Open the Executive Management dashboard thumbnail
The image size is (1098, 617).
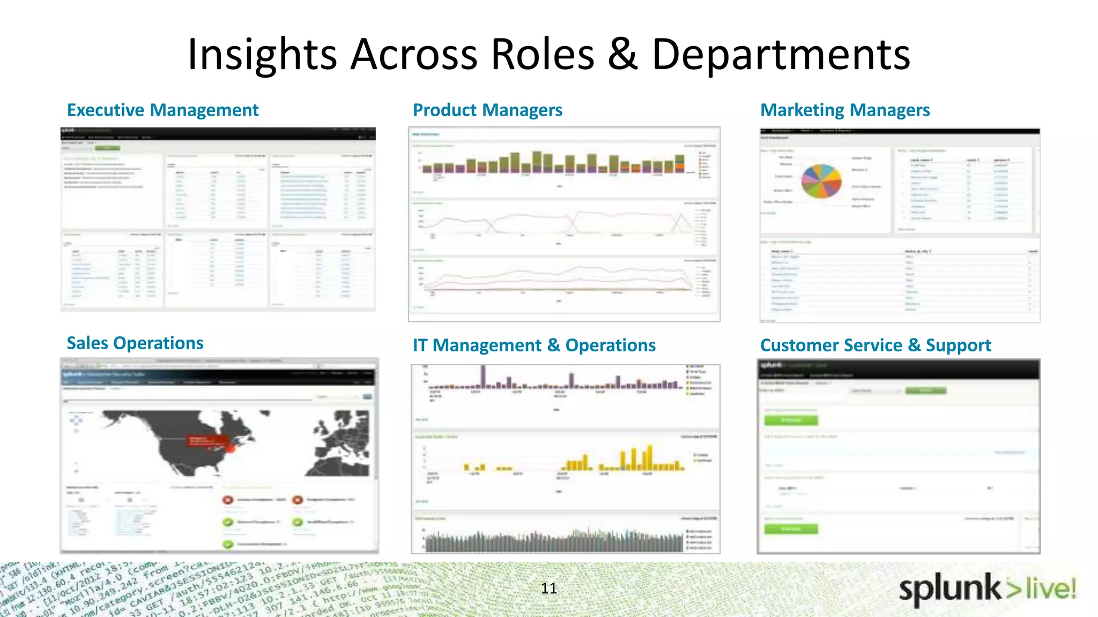[x=218, y=219]
